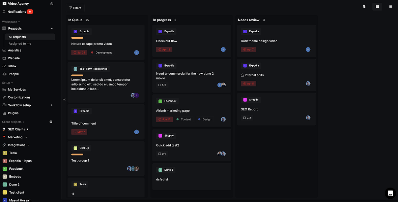This screenshot has width=398, height=202.
Task: Click the 5/6 checklist on dune 2 card
Action: click(x=162, y=85)
